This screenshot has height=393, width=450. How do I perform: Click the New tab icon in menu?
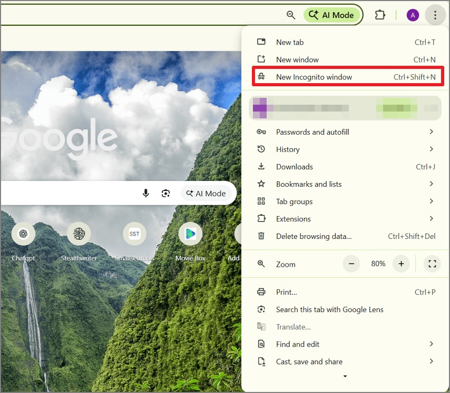point(261,42)
